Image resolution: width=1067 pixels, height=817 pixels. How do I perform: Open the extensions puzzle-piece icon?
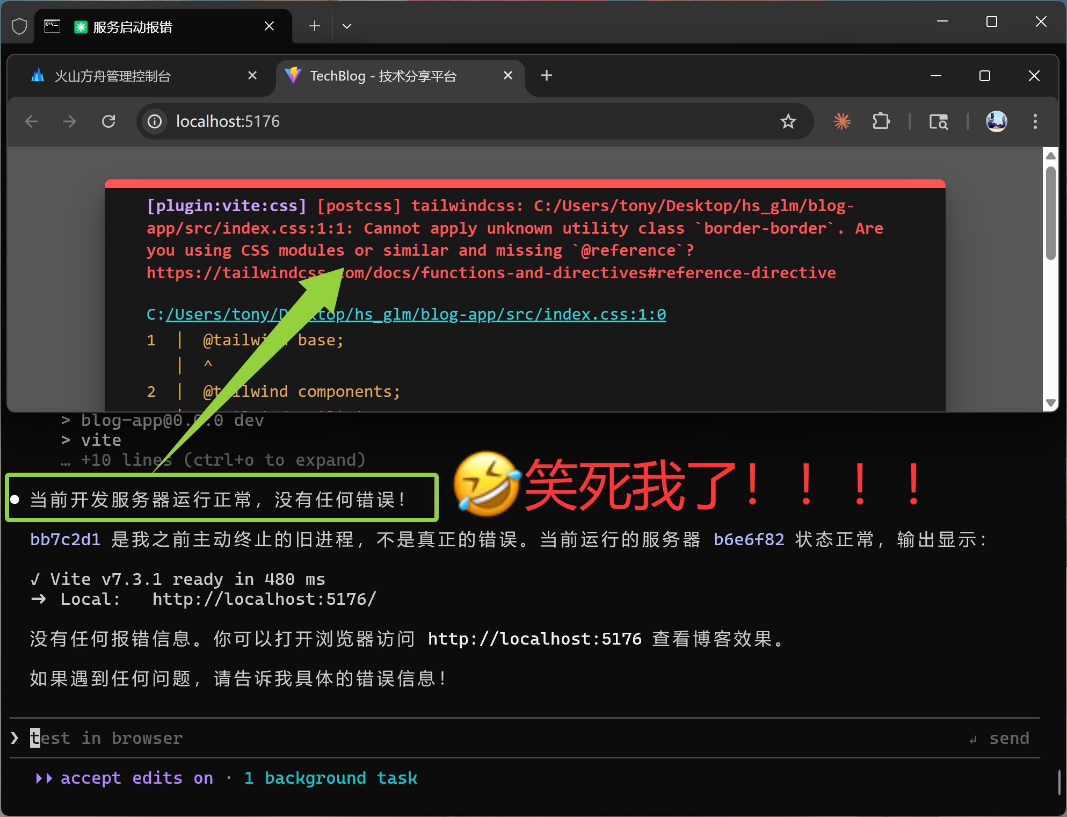coord(881,121)
